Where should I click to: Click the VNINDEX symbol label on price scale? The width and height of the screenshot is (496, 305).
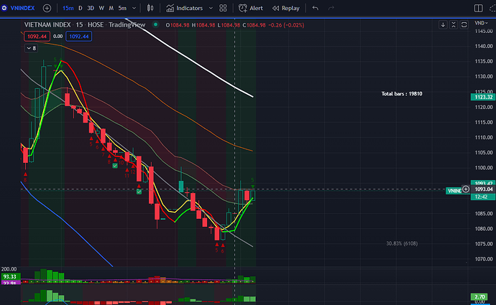[x=454, y=191]
